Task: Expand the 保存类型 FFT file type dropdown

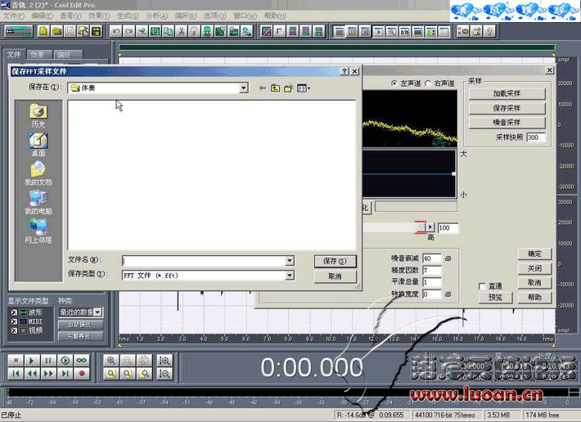Action: point(290,276)
